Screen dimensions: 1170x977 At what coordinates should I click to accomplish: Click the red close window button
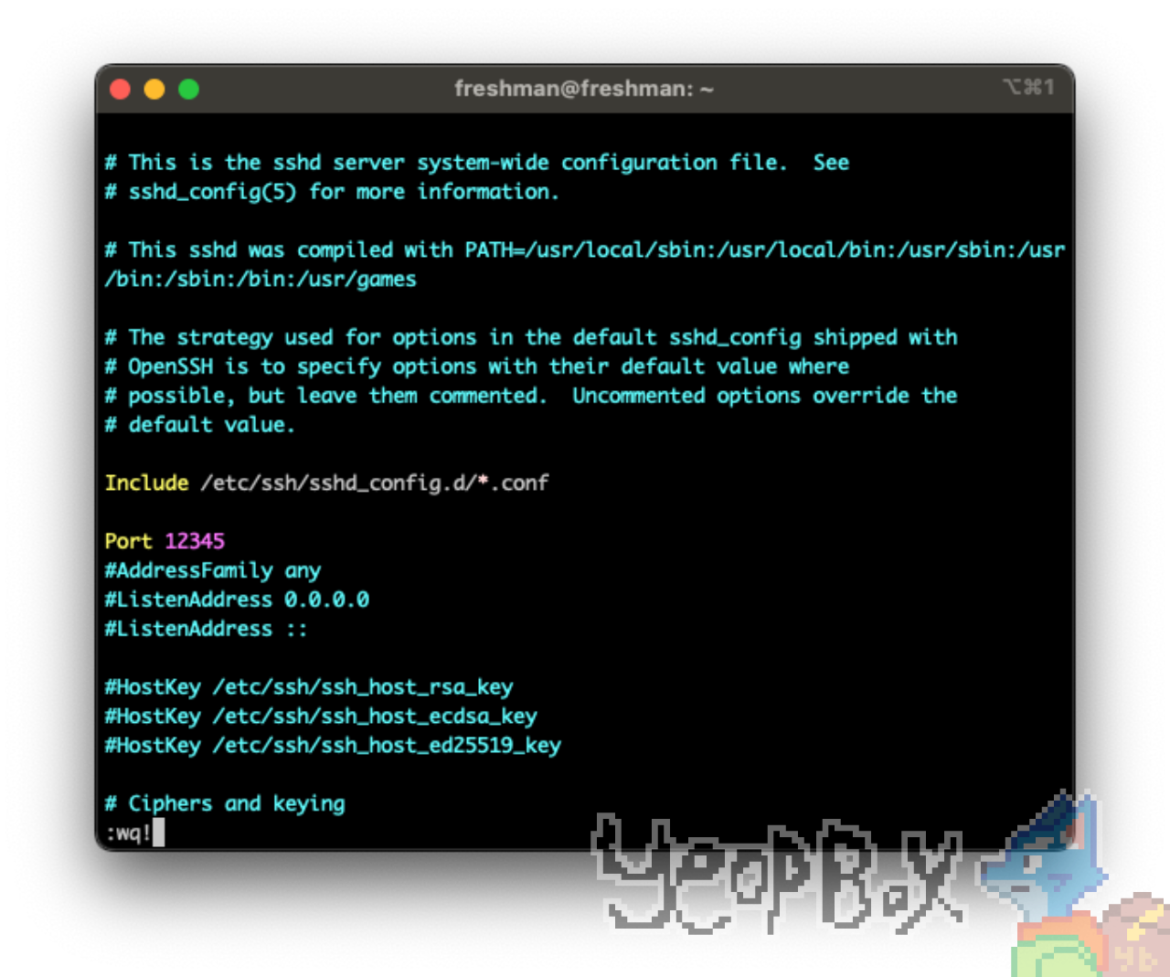pos(120,89)
